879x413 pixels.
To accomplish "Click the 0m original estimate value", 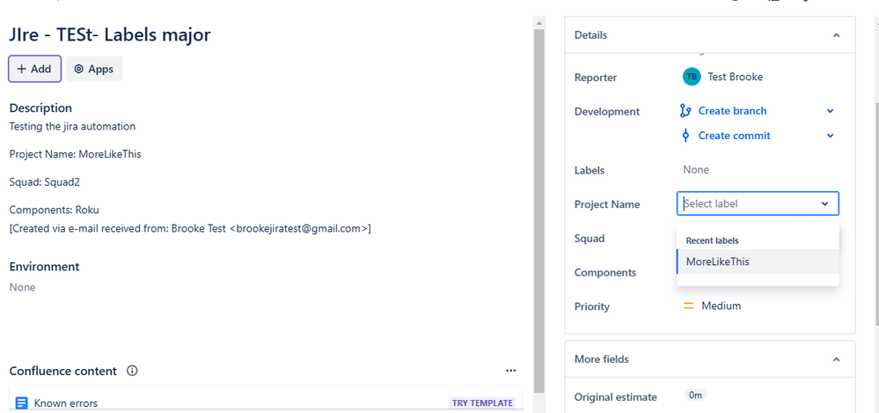I will [695, 395].
